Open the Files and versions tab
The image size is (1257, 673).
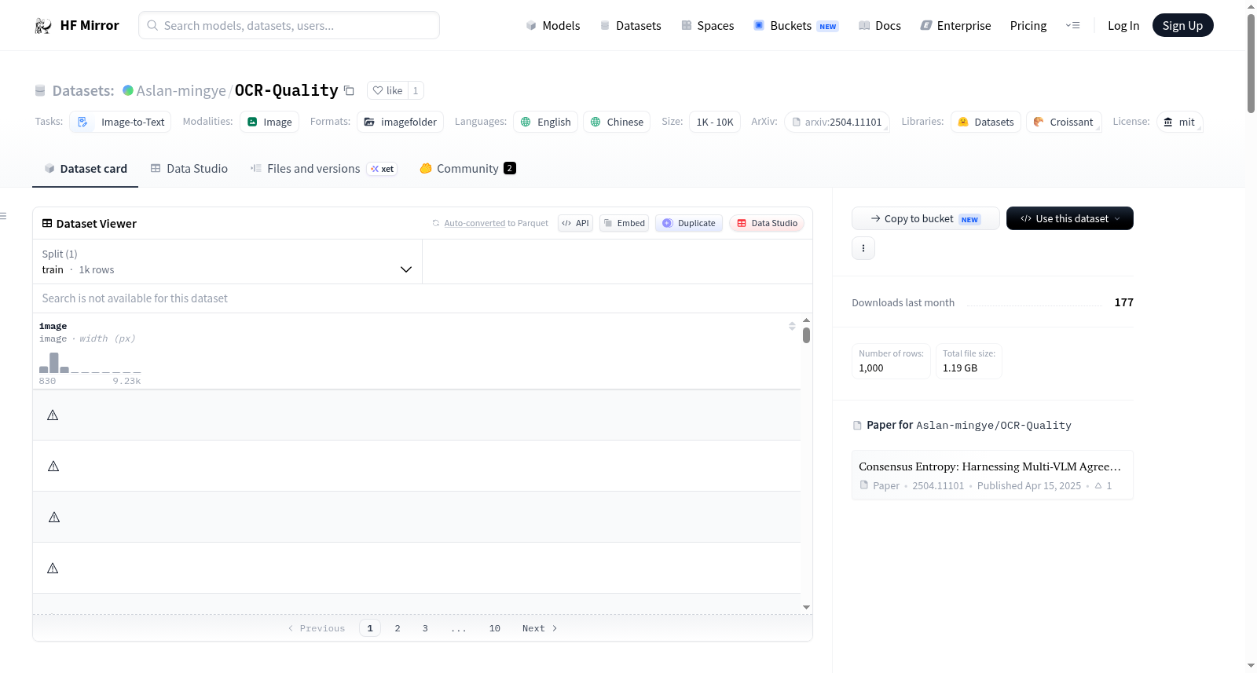(x=324, y=169)
